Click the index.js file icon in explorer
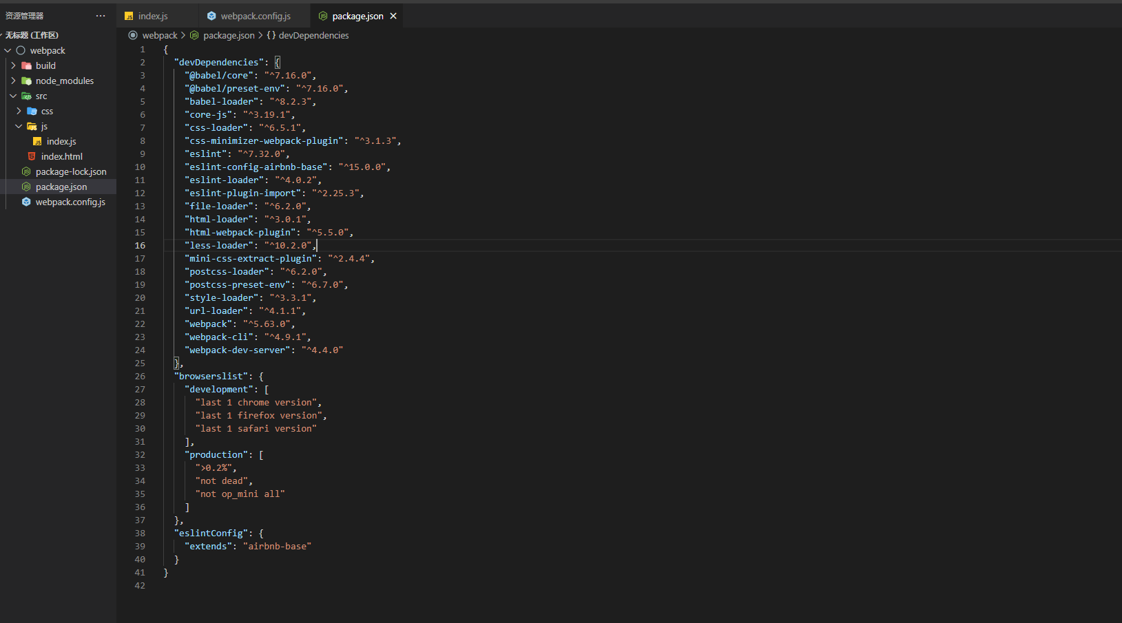This screenshot has width=1122, height=623. [37, 141]
